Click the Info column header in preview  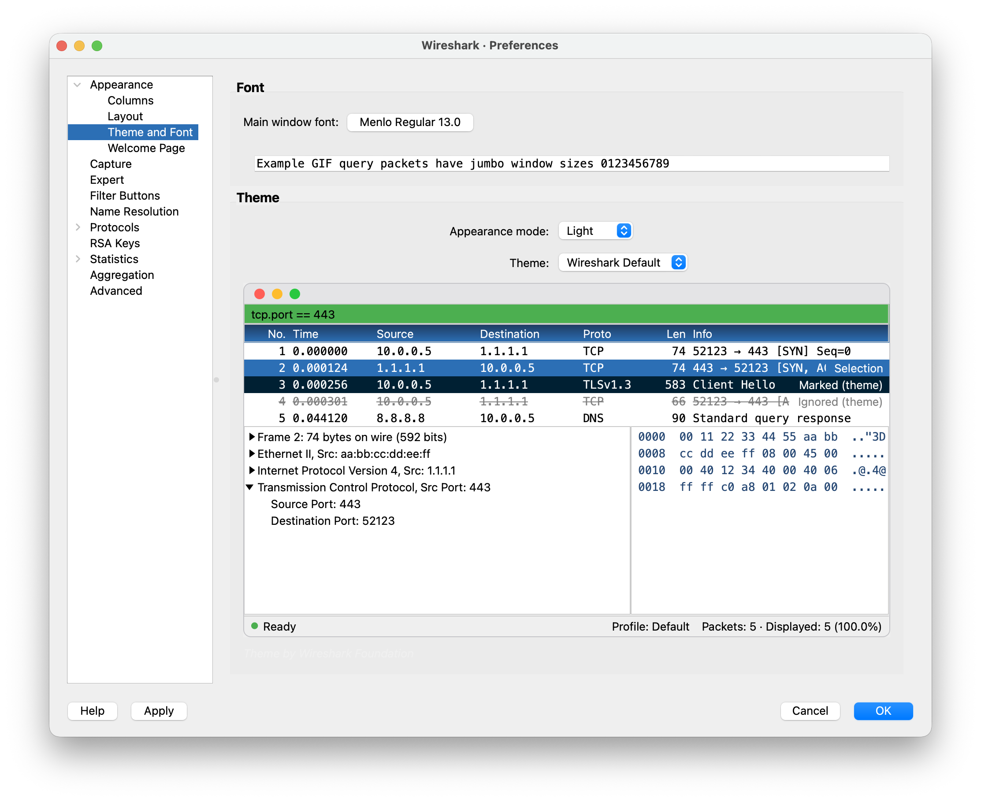(x=702, y=334)
